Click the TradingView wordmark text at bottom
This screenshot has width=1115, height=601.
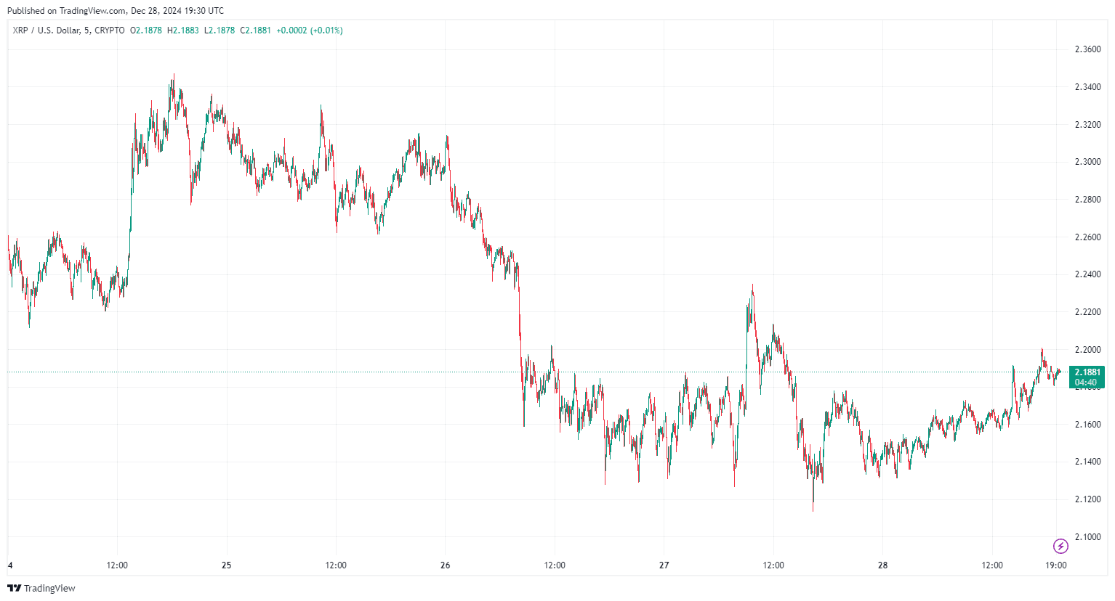click(x=49, y=588)
